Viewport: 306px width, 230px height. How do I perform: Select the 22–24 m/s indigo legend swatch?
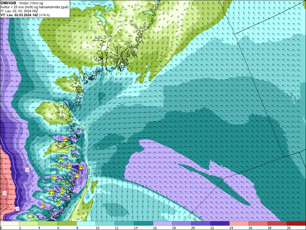(x=220, y=223)
